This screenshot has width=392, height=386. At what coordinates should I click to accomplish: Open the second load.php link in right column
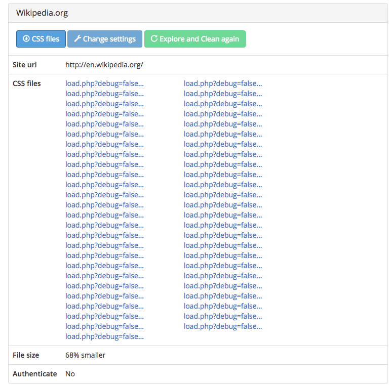[223, 94]
